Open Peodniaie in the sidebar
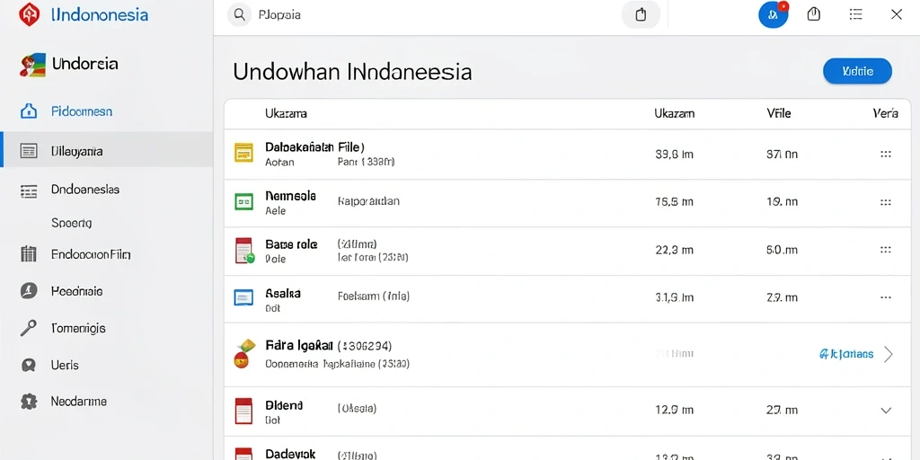 point(77,290)
